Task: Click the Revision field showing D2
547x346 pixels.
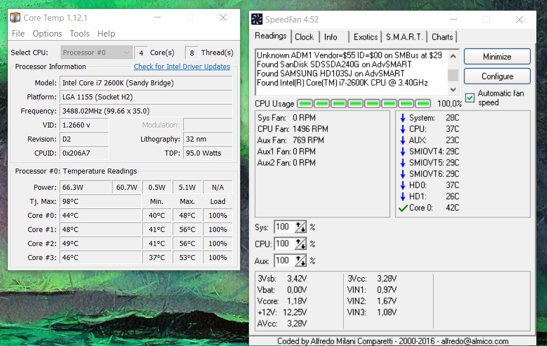Action: (x=84, y=139)
